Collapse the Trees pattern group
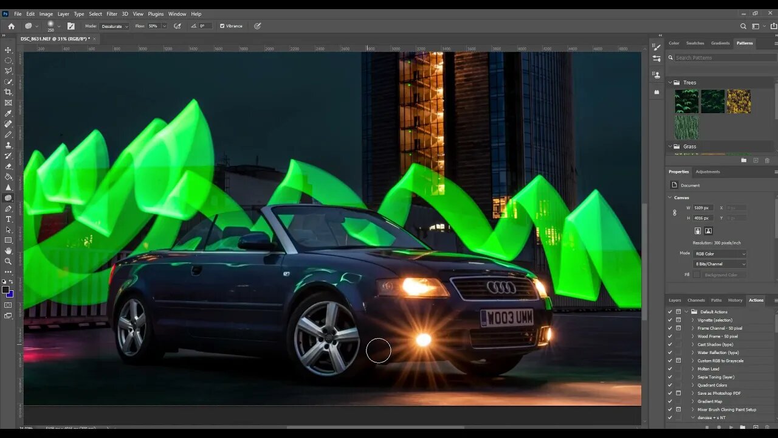 point(670,83)
